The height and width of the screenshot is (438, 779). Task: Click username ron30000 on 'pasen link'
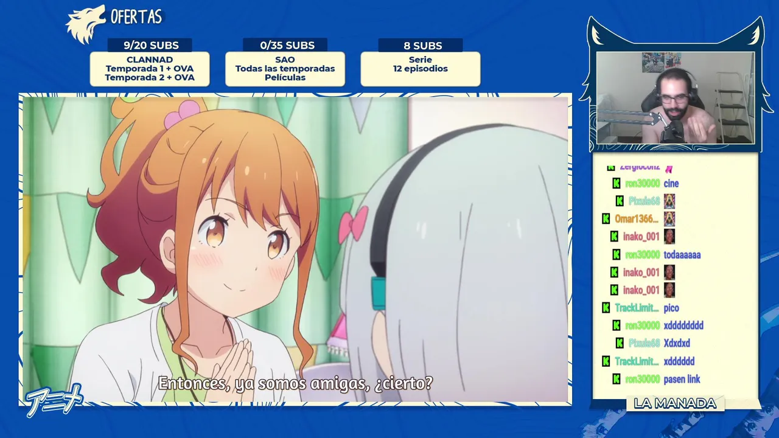[x=642, y=379]
